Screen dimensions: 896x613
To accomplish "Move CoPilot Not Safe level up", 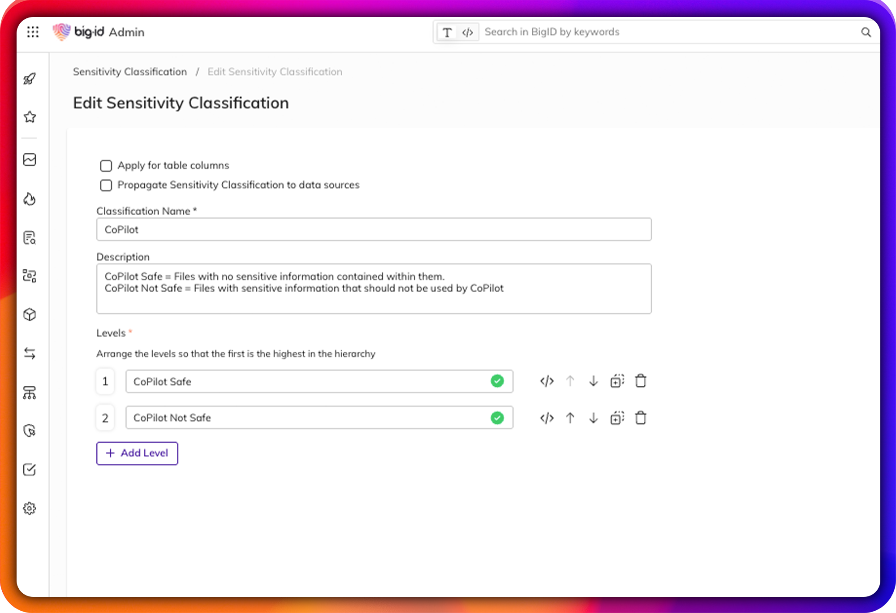I will click(570, 418).
